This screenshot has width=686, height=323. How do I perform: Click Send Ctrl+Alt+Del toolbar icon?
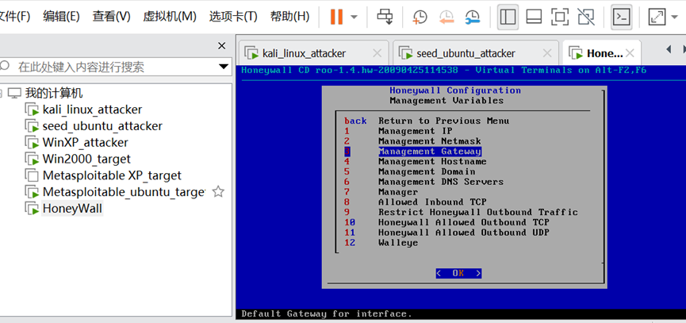coord(385,17)
